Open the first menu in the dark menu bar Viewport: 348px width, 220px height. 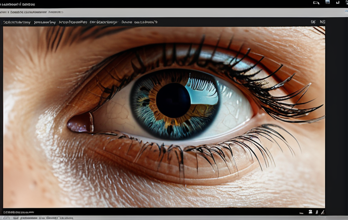[16, 22]
